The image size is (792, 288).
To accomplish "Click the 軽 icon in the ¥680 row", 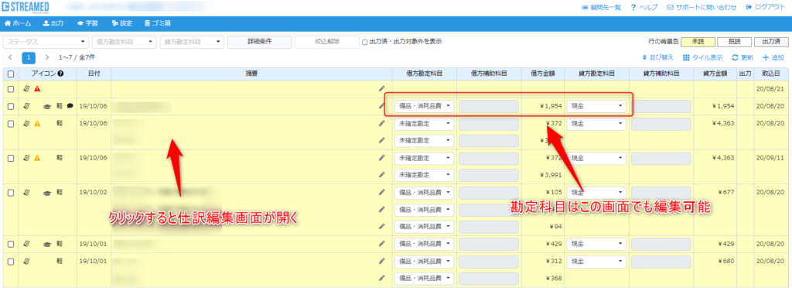I will pyautogui.click(x=59, y=261).
